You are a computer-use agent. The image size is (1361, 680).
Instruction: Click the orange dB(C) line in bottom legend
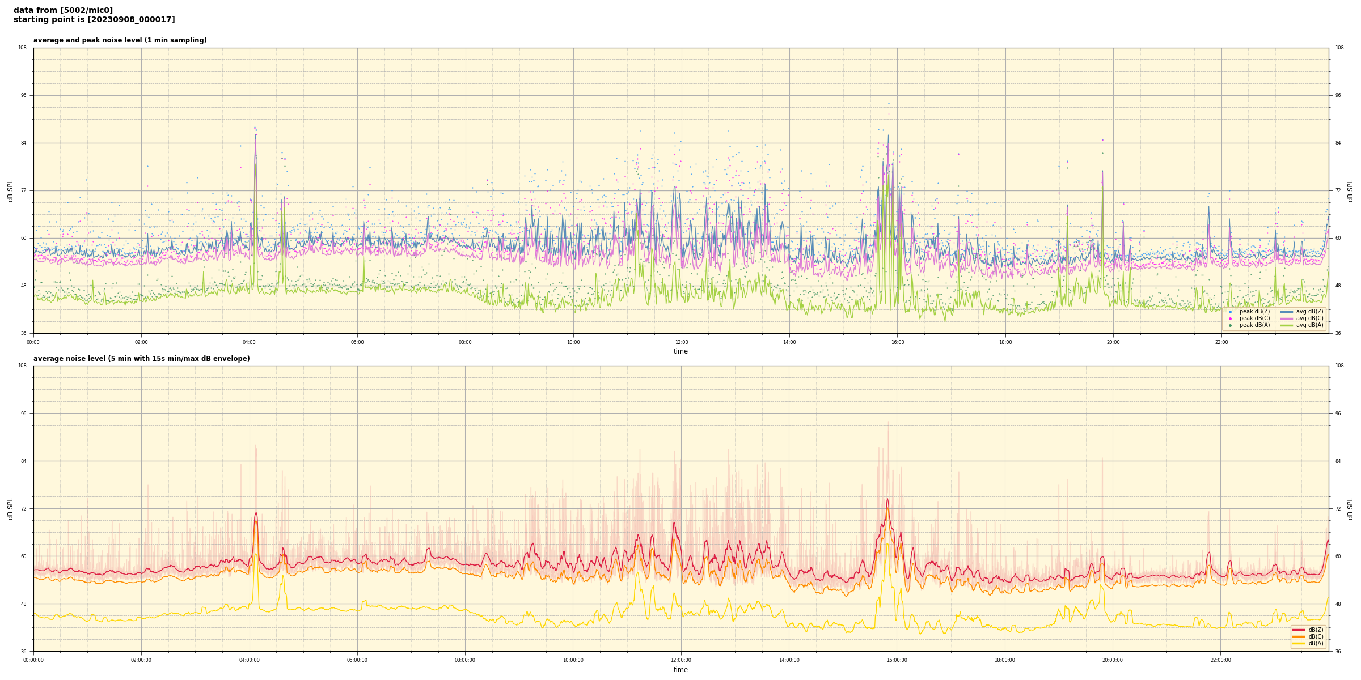(x=1299, y=636)
